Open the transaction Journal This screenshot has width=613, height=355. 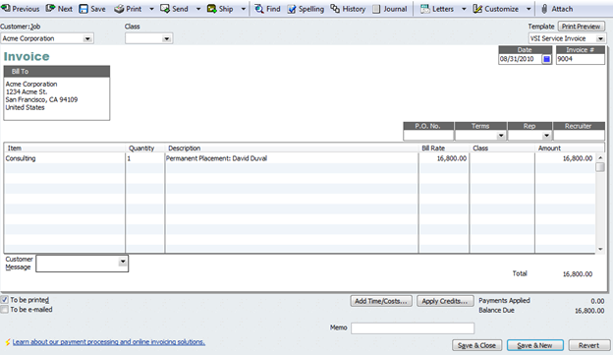(389, 9)
